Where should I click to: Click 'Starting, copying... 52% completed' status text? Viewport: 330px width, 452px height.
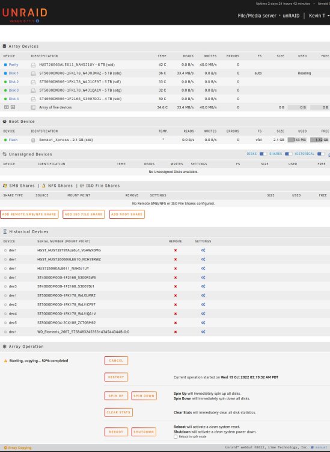tap(38, 360)
